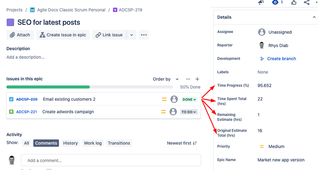Click Epic Name Market new app version
The height and width of the screenshot is (170, 318).
click(x=281, y=160)
